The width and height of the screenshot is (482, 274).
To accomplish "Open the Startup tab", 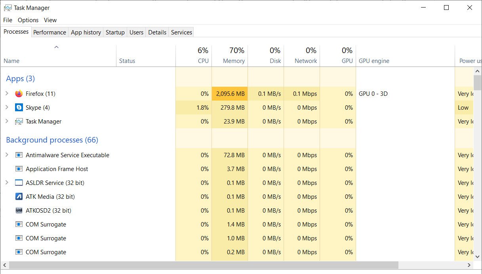I will [115, 32].
